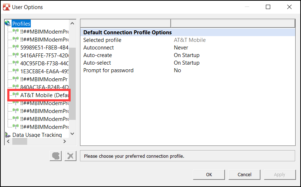Change the Prompt for password No value
The width and height of the screenshot is (301, 187).
pyautogui.click(x=177, y=70)
